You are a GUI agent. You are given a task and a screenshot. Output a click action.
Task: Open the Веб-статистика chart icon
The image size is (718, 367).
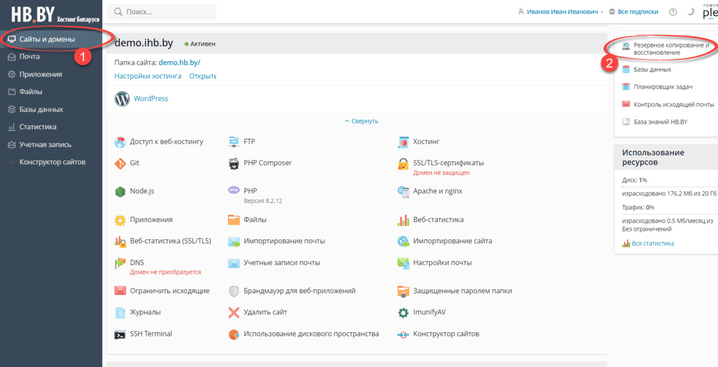[403, 220]
